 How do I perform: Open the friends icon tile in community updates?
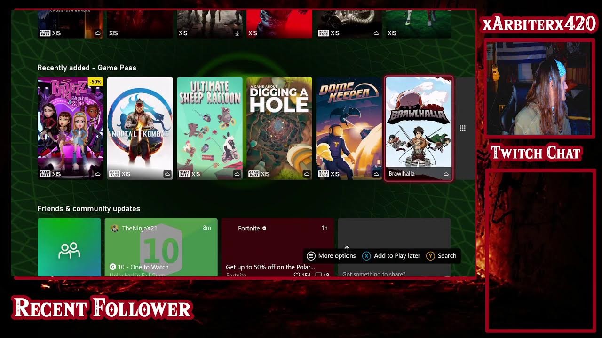click(x=69, y=247)
